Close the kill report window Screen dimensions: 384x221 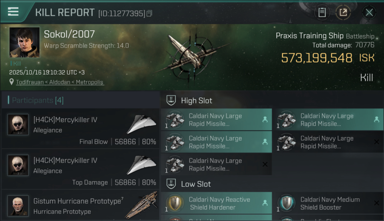click(369, 12)
